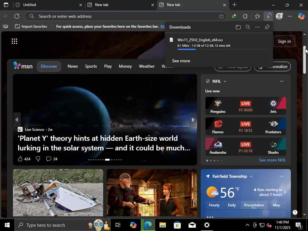Expand the NHL league dropdown
This screenshot has width=308, height=231.
point(225,81)
